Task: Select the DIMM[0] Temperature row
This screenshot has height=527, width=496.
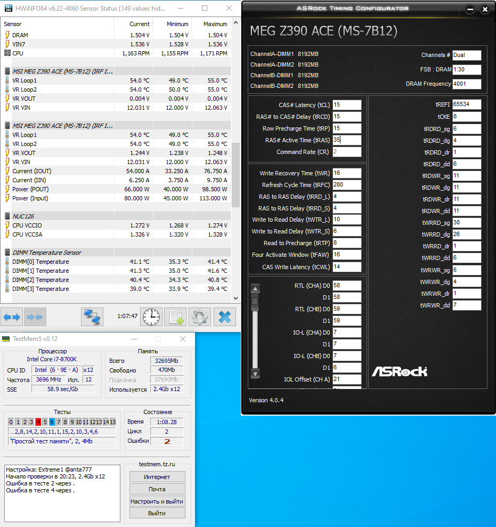Action: pyautogui.click(x=116, y=262)
